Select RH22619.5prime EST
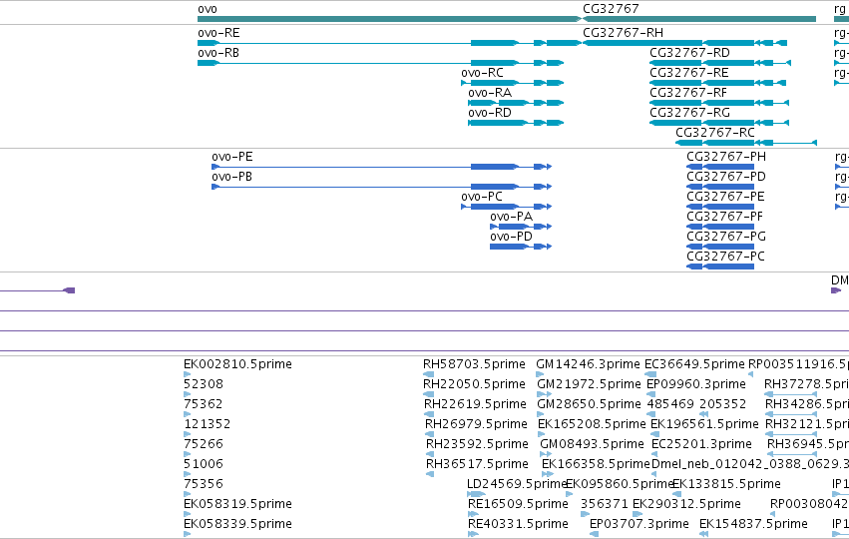849x539 pixels. (476, 404)
